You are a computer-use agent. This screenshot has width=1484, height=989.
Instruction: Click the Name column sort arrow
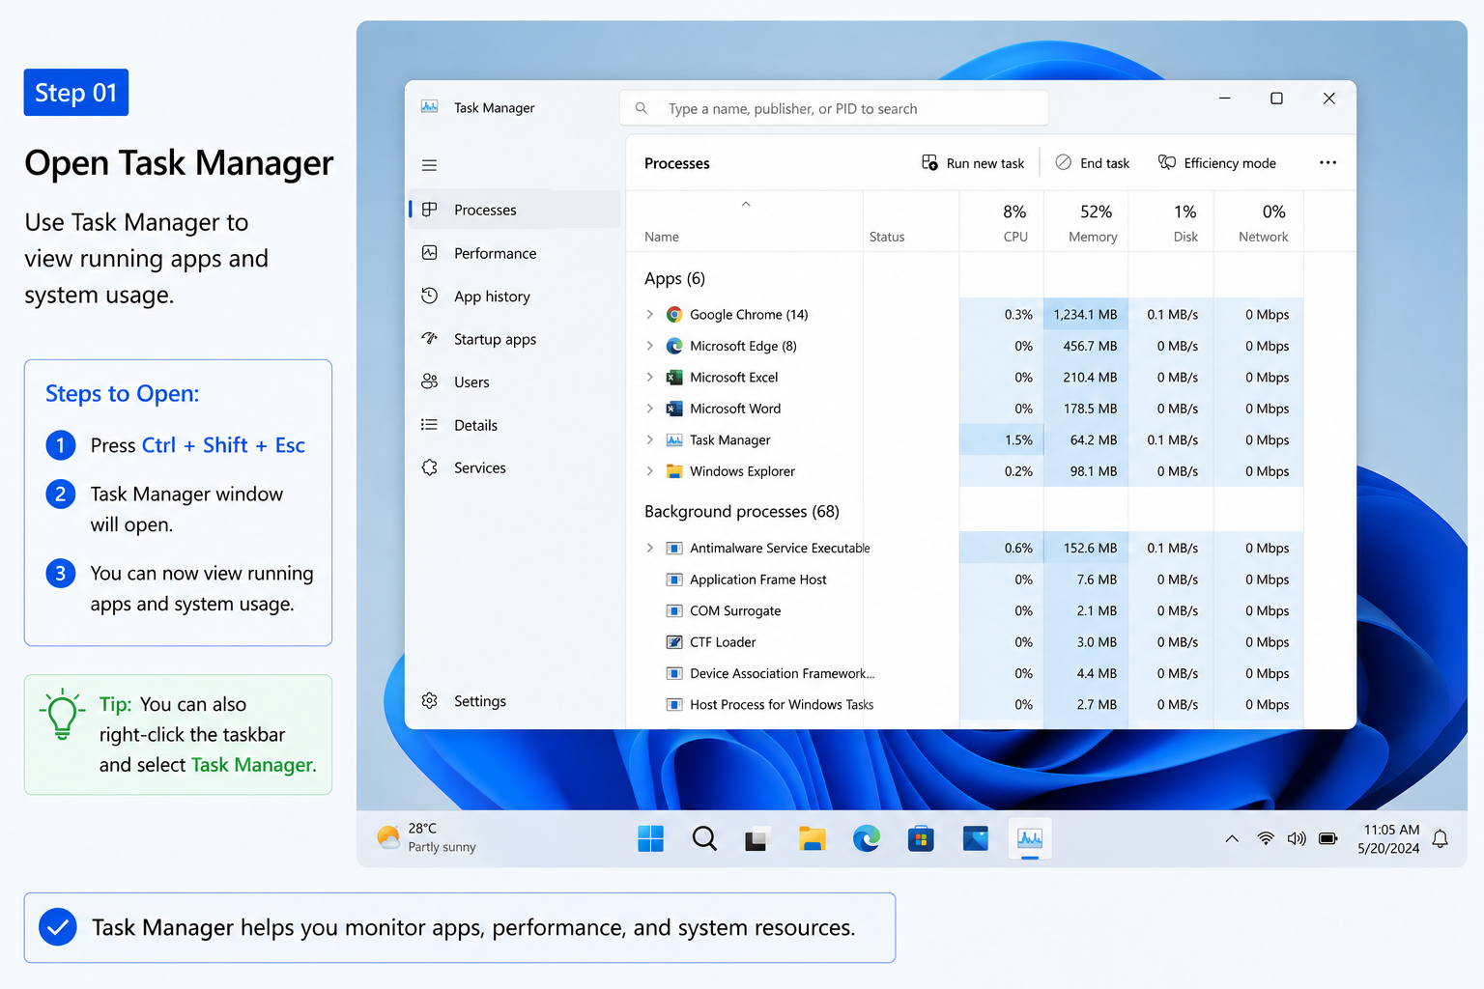pos(746,204)
